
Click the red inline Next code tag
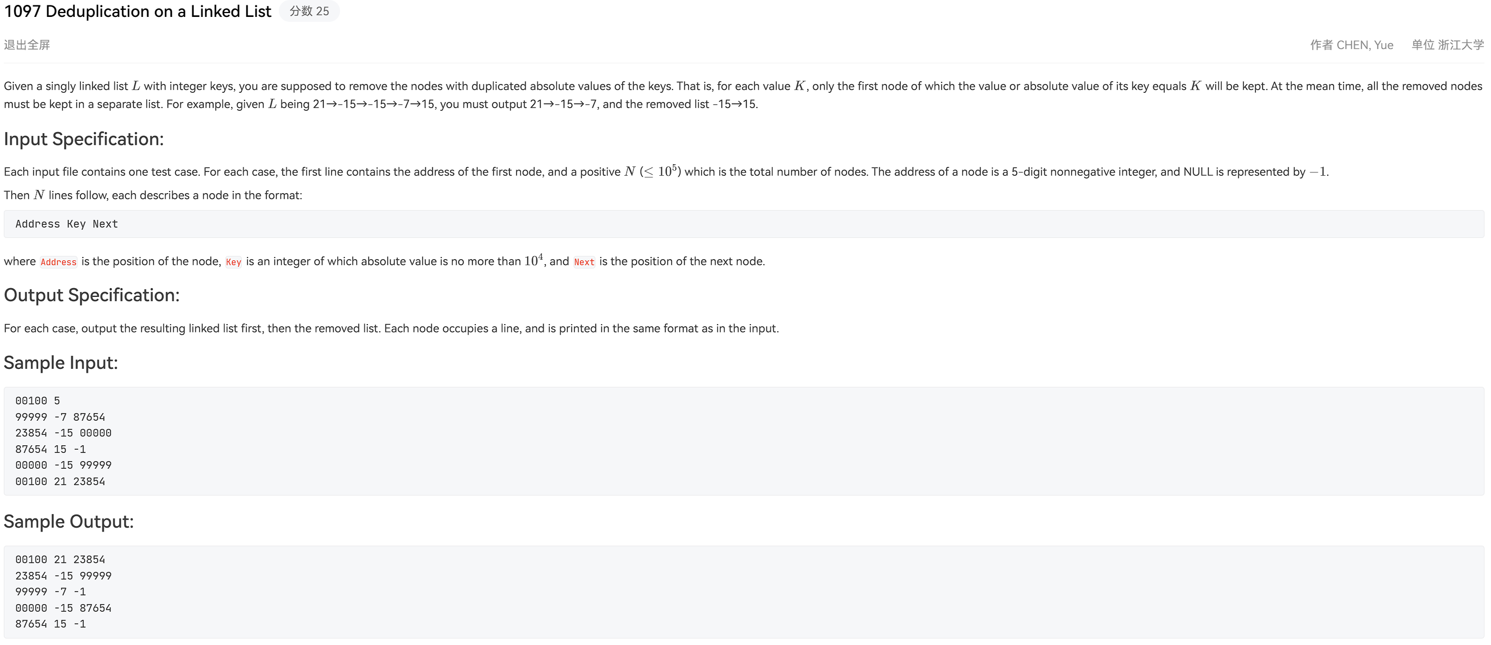point(584,262)
